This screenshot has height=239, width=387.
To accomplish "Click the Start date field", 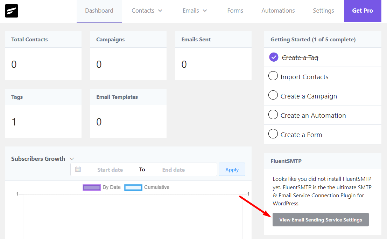I will pos(110,170).
